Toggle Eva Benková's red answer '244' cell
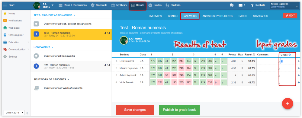302x118 pixels. coord(182,61)
